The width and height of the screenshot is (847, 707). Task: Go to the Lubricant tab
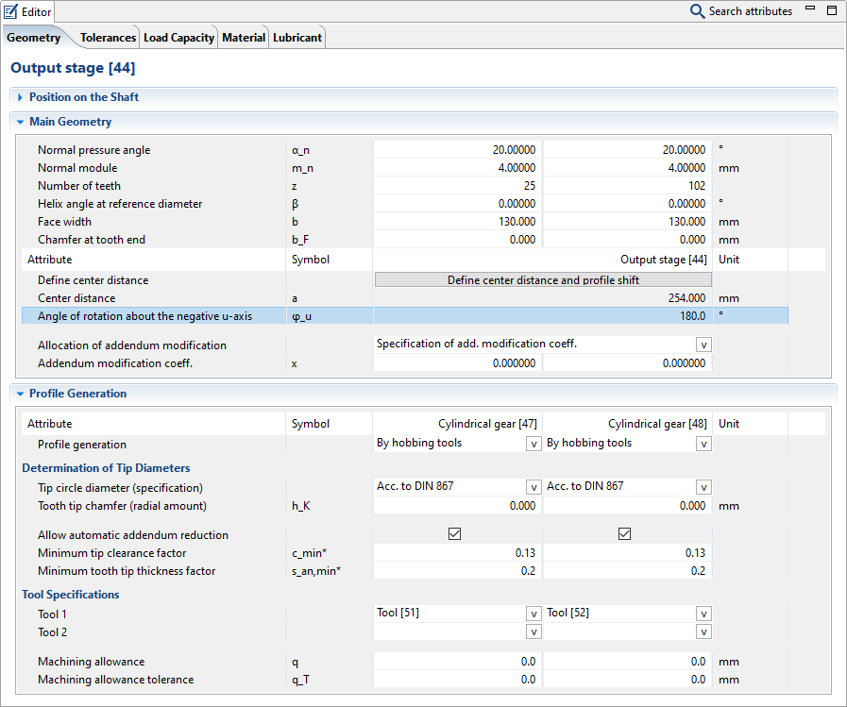[x=297, y=38]
